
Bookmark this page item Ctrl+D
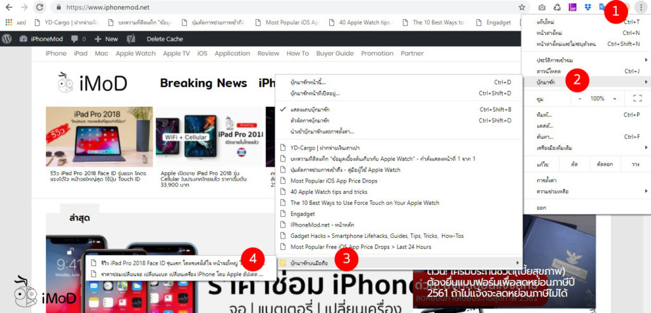point(399,82)
